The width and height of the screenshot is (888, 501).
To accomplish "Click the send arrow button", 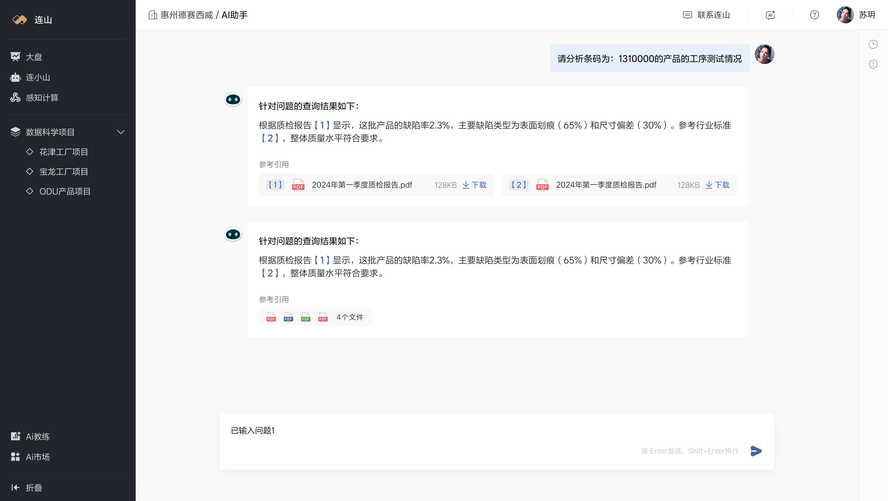I will pyautogui.click(x=756, y=451).
